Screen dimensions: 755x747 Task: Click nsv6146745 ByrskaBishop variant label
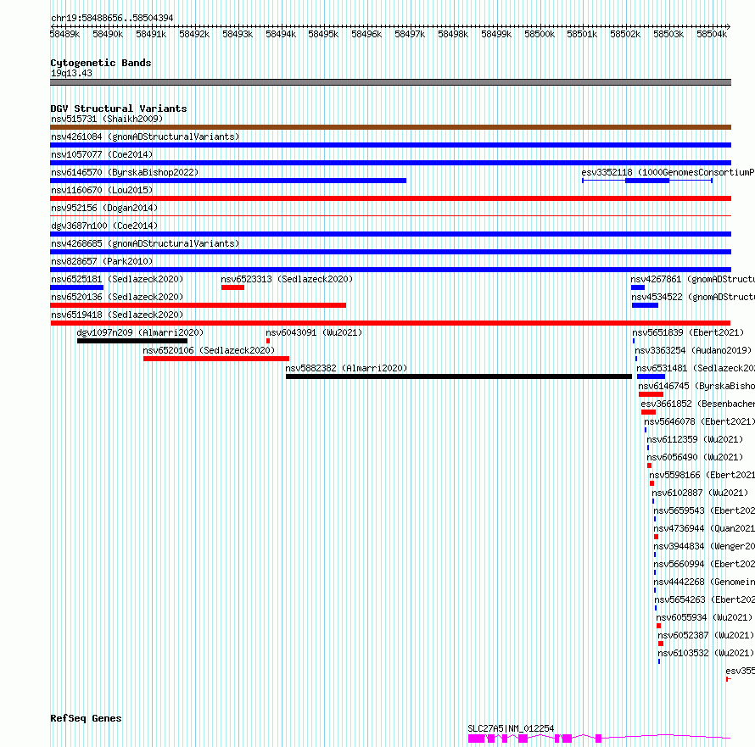(x=696, y=386)
